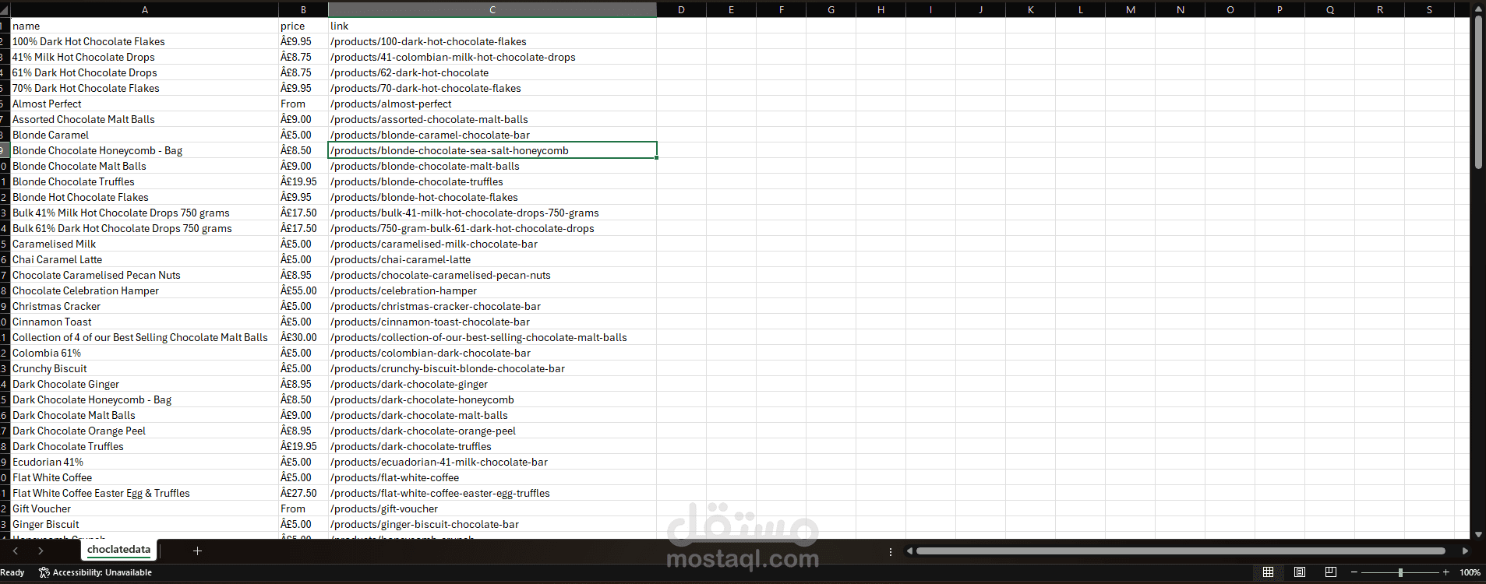The width and height of the screenshot is (1486, 584).
Task: Select the /products/flat-white-coffee link cell
Action: click(x=492, y=477)
